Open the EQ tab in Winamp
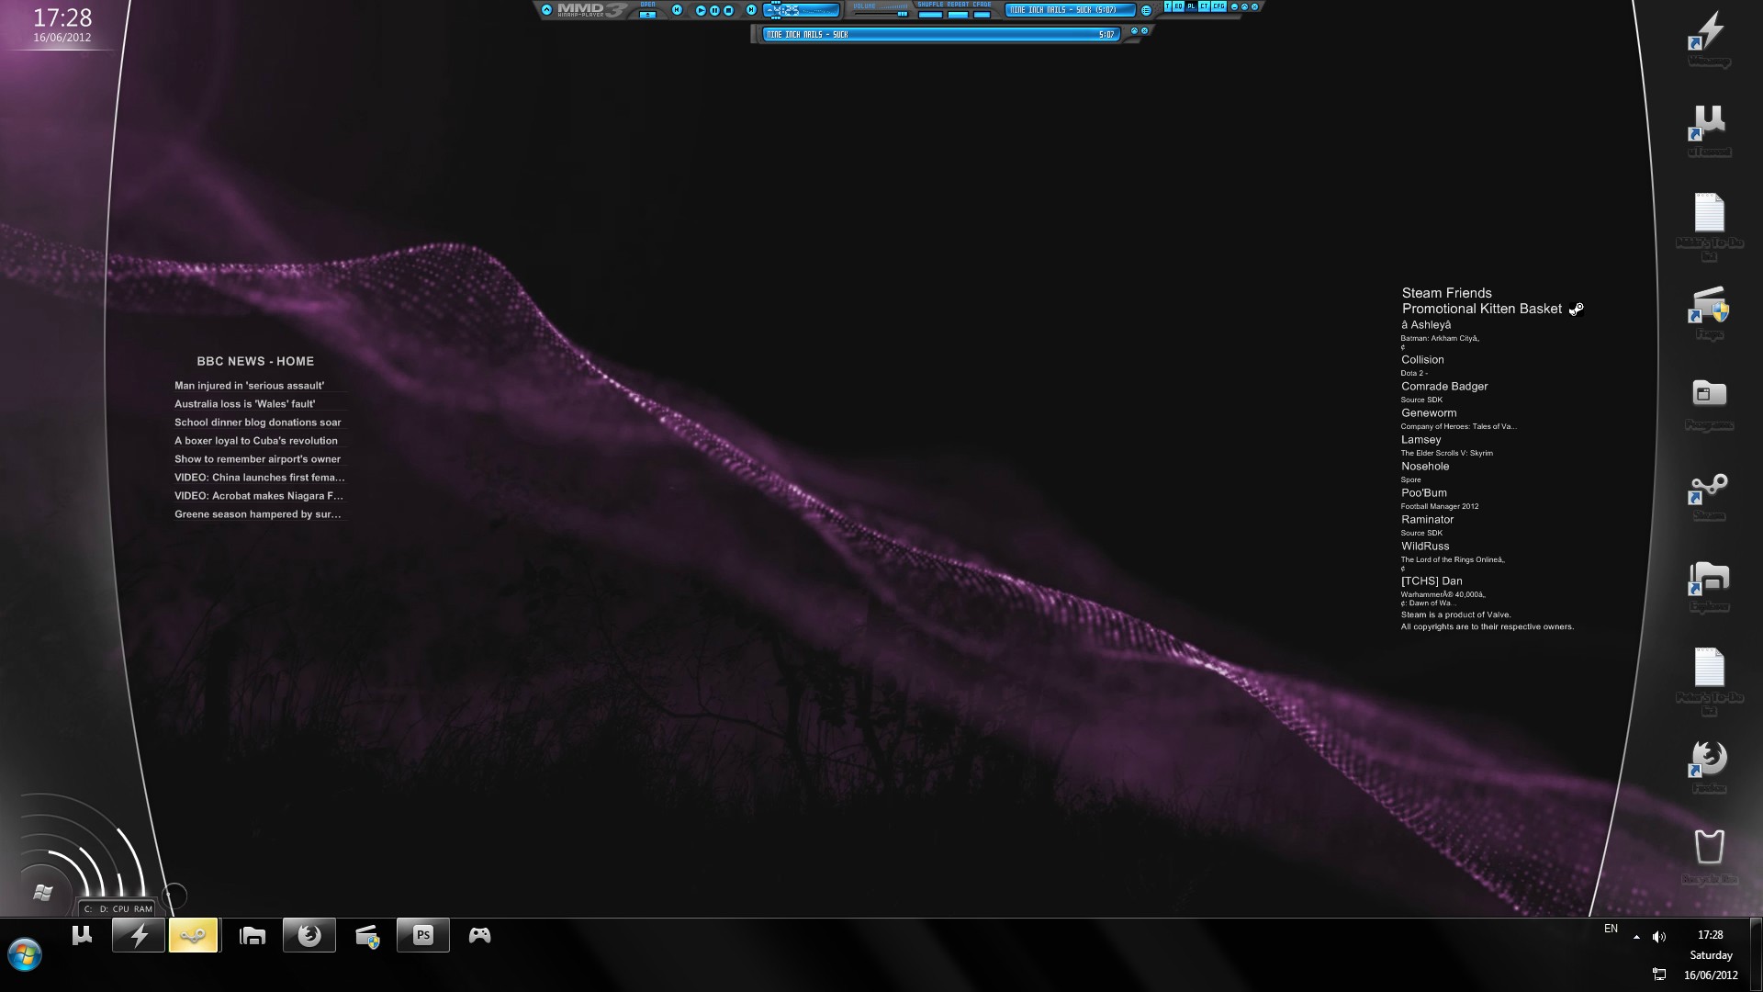The image size is (1763, 992). pyautogui.click(x=1178, y=6)
